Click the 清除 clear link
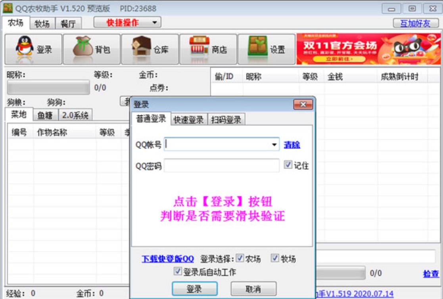Viewport: 443px width, 299px height. [x=292, y=145]
